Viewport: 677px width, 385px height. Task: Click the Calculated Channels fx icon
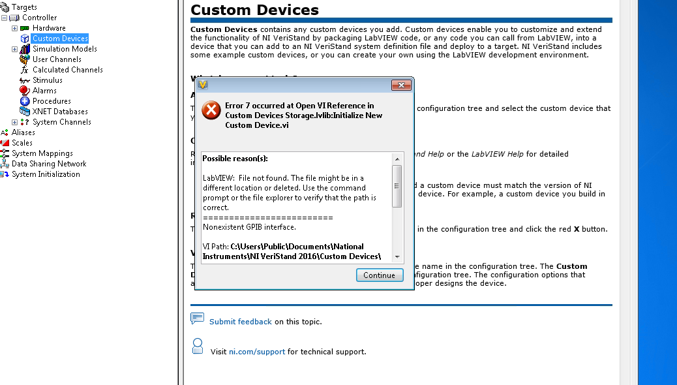(x=25, y=70)
